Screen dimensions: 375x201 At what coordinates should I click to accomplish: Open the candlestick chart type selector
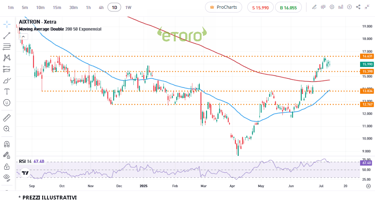323,7
